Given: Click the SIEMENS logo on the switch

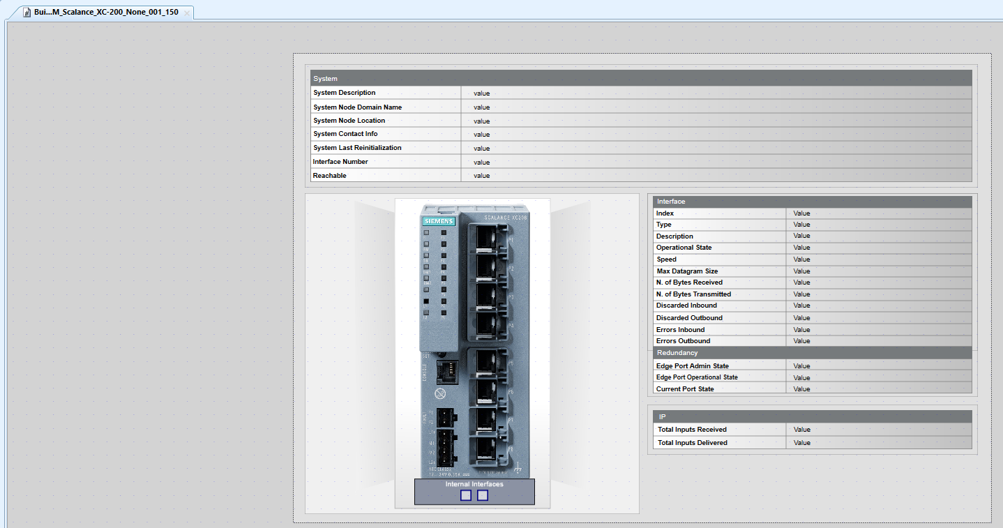Looking at the screenshot, I should tap(439, 220).
